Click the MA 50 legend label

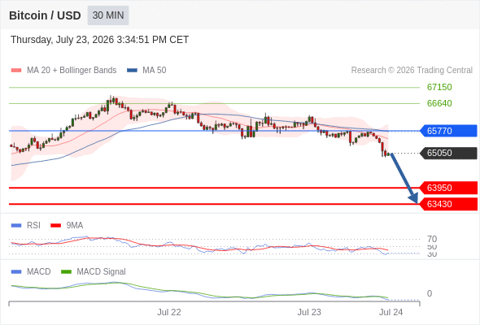pos(155,71)
